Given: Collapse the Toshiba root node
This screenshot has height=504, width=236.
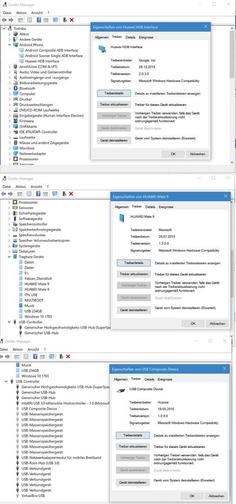Looking at the screenshot, I should coord(4,28).
